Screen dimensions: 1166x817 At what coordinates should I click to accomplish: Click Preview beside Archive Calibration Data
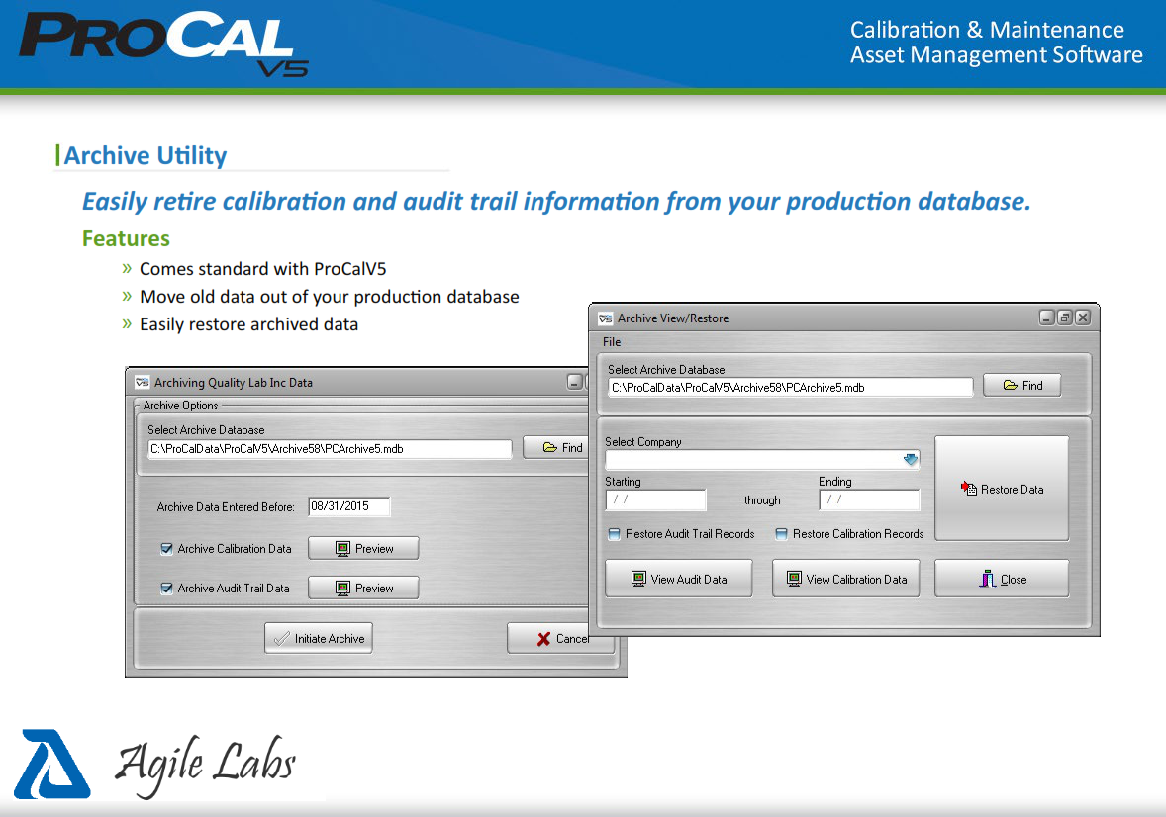coord(363,548)
